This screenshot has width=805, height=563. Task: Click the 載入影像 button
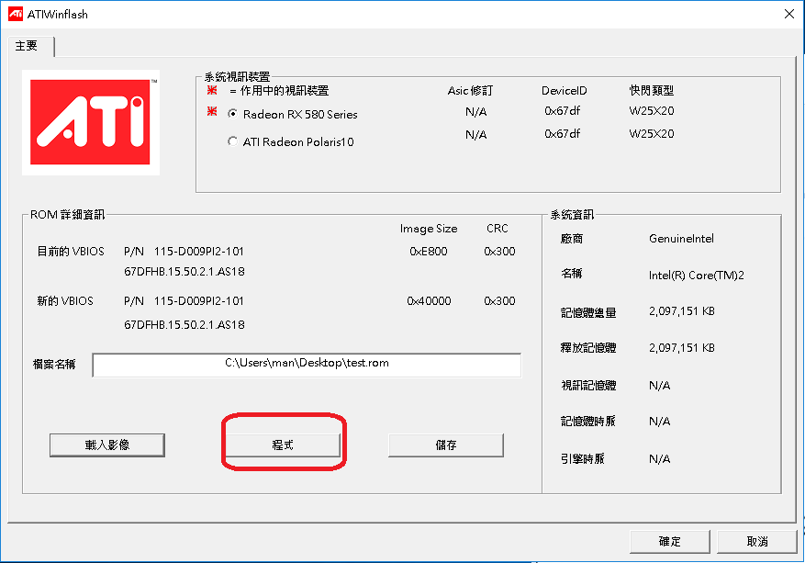point(107,445)
